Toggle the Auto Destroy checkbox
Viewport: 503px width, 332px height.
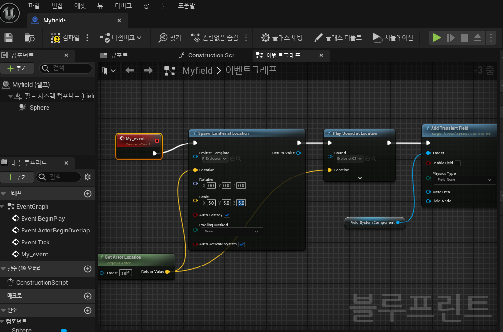coord(227,215)
